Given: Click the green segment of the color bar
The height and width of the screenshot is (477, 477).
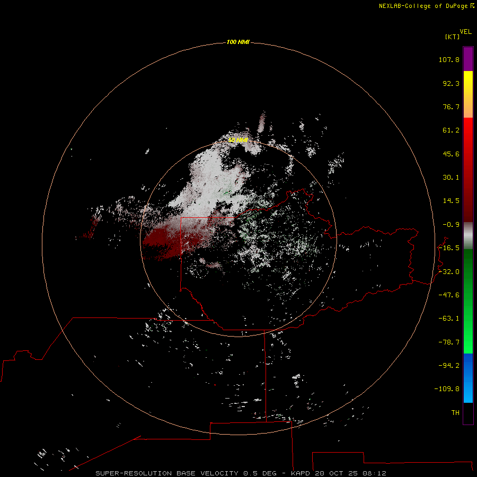Looking at the screenshot, I should (468, 301).
